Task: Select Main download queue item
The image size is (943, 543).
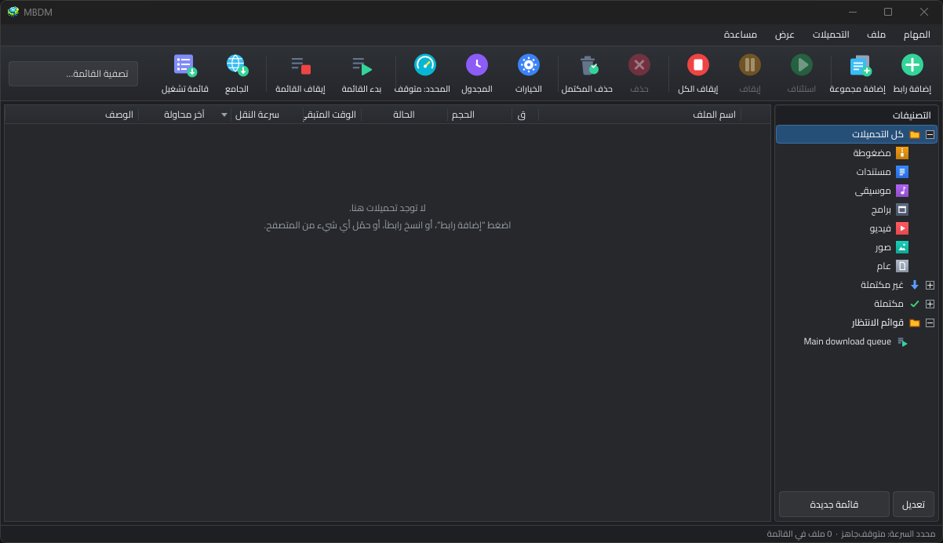Action: point(856,341)
